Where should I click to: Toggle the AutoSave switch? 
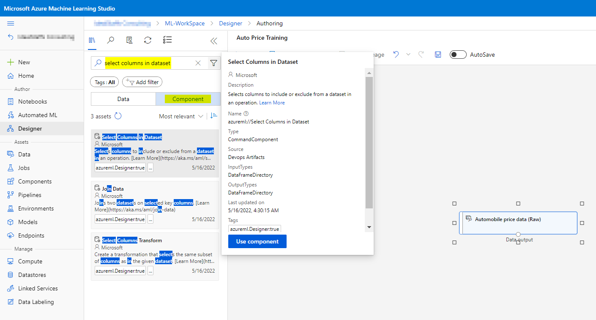458,55
